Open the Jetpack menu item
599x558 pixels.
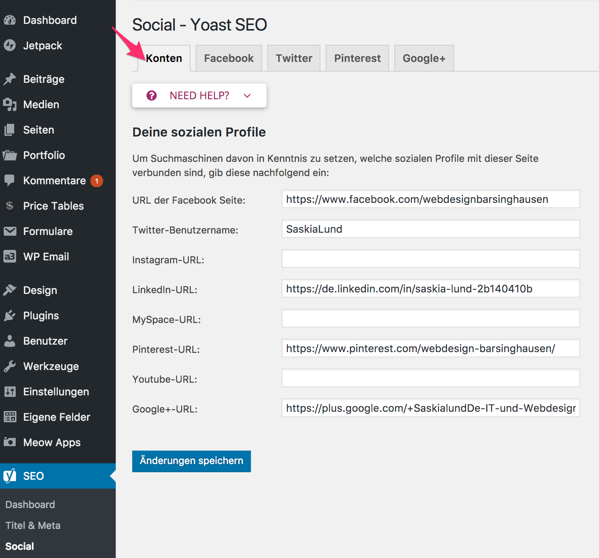[x=58, y=46]
